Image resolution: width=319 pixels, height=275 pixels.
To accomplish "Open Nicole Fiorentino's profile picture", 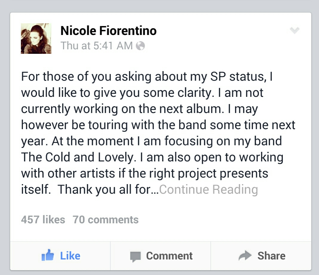I will (x=36, y=39).
